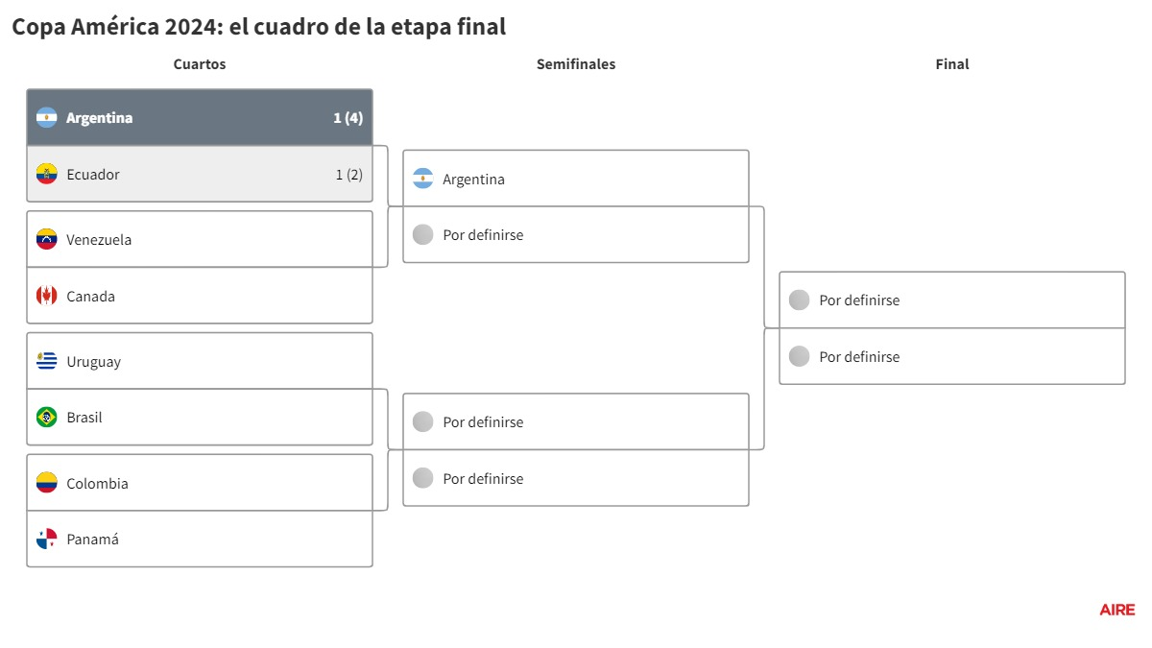This screenshot has height=648, width=1152.
Task: Click the Panamá flag icon
Action: pyautogui.click(x=47, y=540)
